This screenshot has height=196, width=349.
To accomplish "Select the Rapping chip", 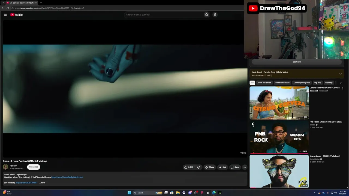I will click(329, 83).
